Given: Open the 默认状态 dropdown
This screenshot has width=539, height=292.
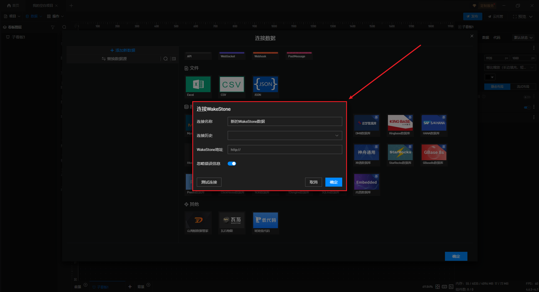Looking at the screenshot, I should (523, 38).
